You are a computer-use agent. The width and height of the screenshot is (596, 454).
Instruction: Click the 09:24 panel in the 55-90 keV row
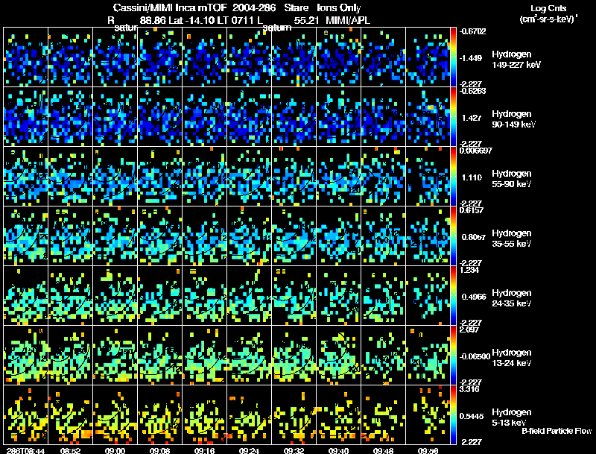click(x=250, y=177)
